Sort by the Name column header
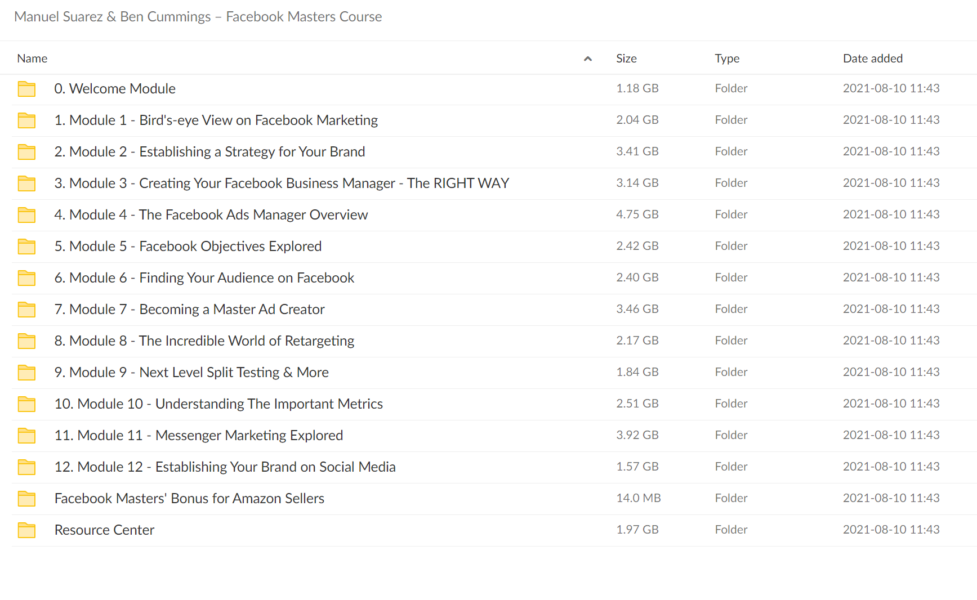 (32, 59)
